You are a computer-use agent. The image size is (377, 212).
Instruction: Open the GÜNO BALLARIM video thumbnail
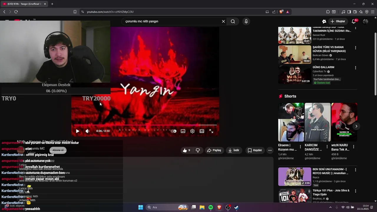click(295, 74)
